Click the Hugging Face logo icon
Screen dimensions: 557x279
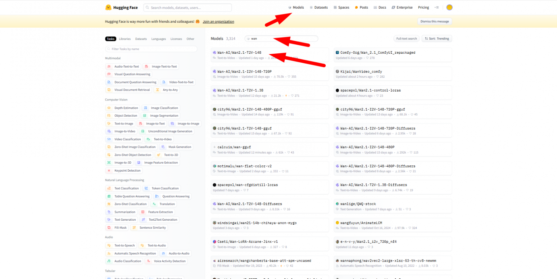click(108, 7)
